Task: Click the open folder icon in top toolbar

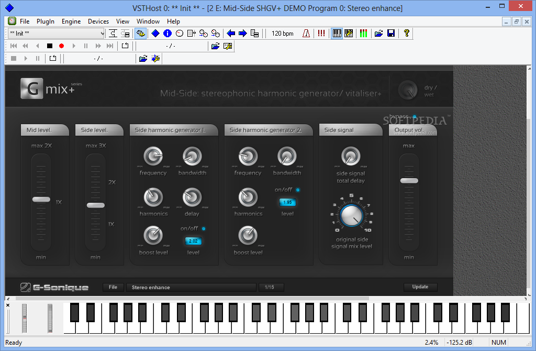Action: tap(378, 33)
